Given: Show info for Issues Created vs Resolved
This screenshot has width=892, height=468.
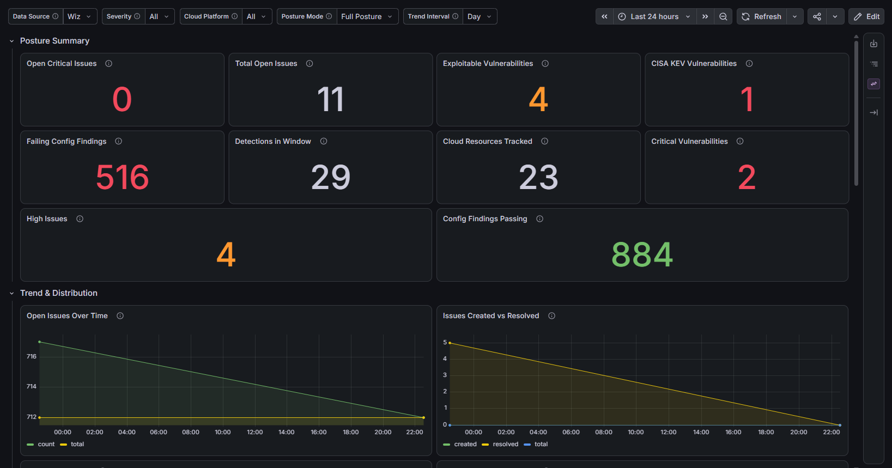Looking at the screenshot, I should [x=551, y=316].
